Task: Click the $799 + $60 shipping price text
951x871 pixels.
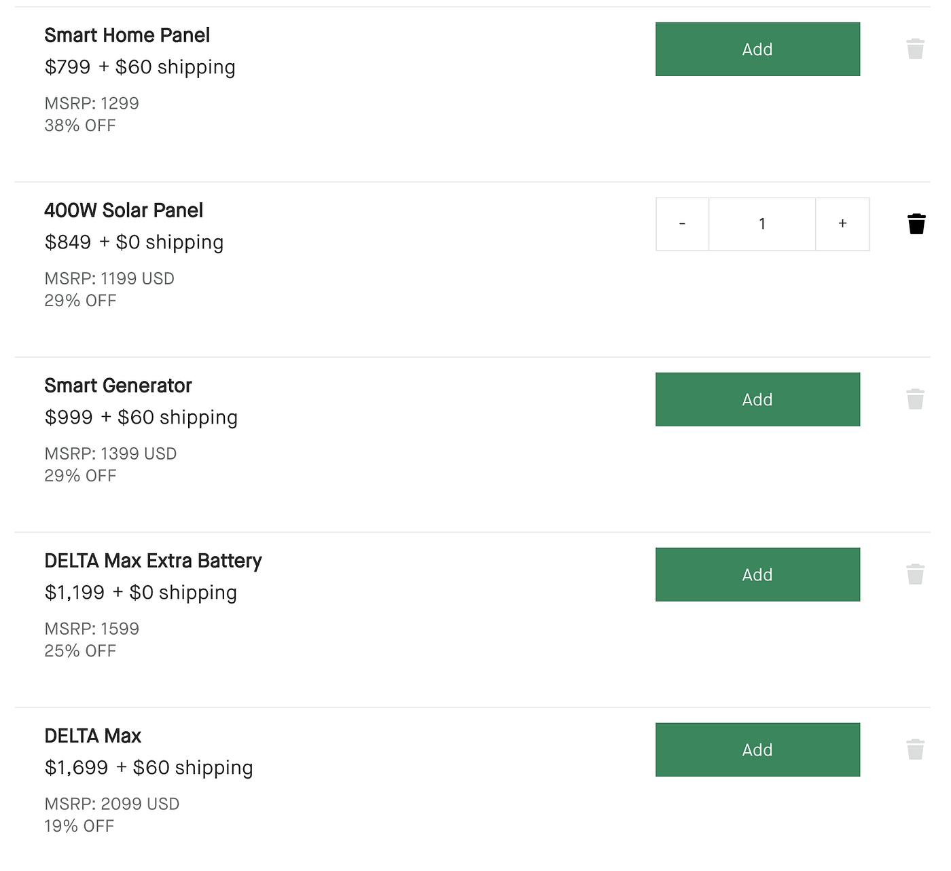Action: (x=140, y=67)
